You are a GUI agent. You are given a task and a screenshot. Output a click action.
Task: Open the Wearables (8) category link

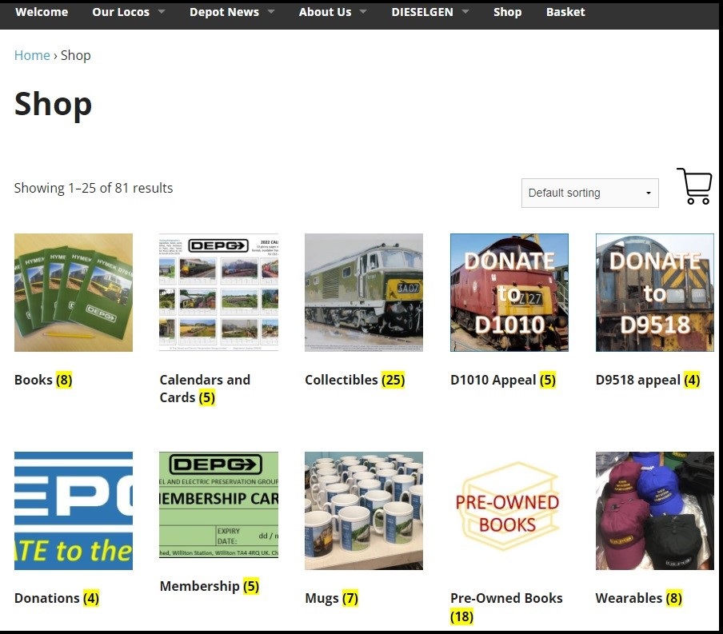[638, 598]
